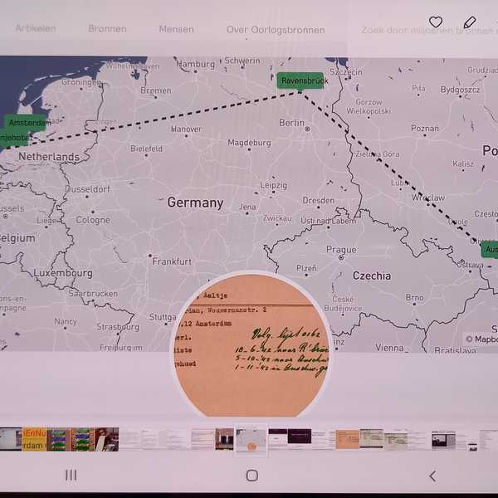Tap the heart favorite icon

(x=436, y=22)
